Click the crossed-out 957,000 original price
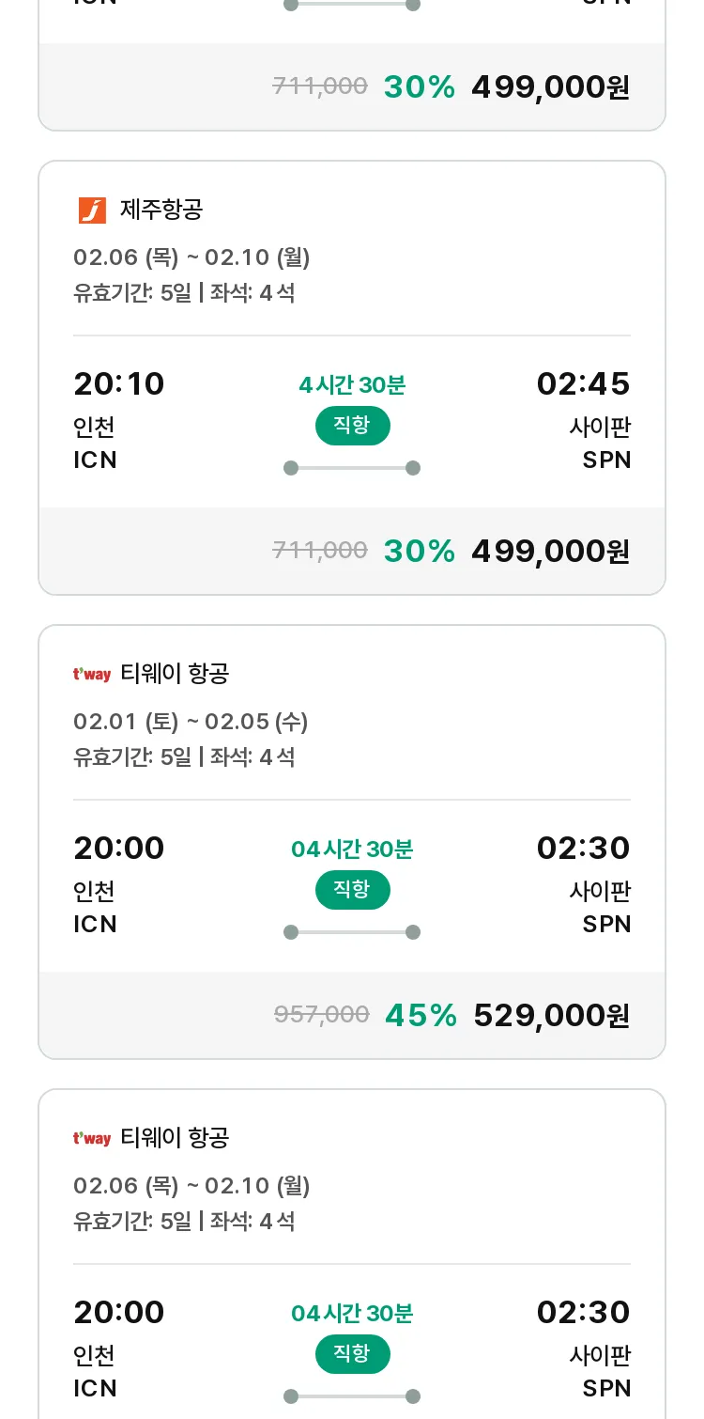This screenshot has width=704, height=1419. (x=321, y=1015)
